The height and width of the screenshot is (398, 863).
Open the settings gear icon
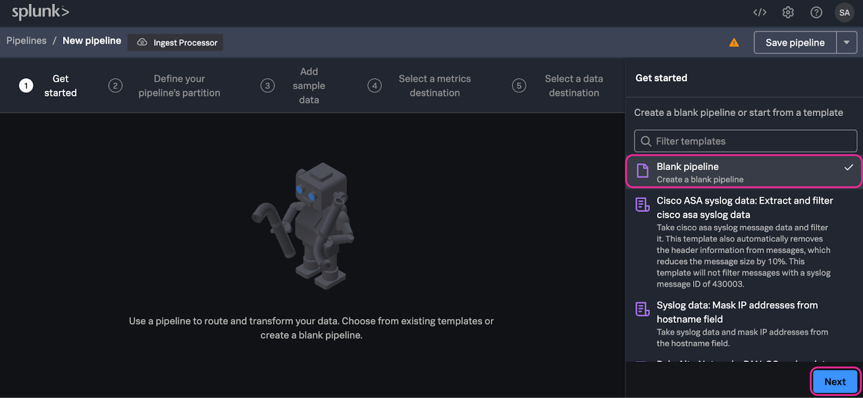click(788, 12)
